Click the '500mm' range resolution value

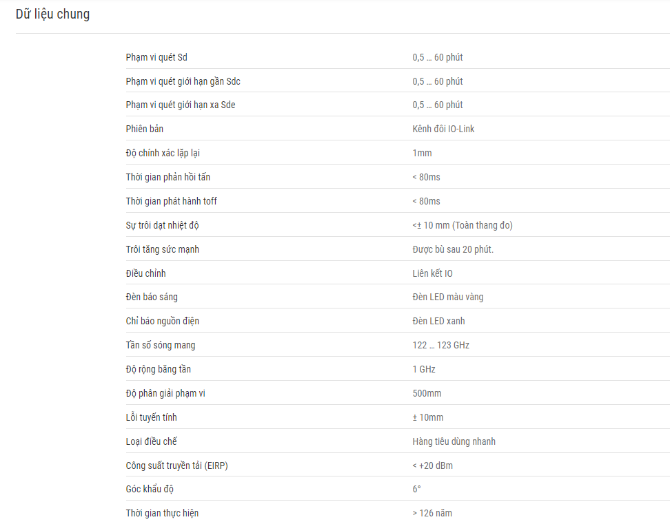click(427, 393)
